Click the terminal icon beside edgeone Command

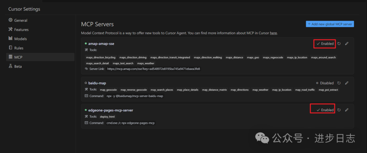86,123
